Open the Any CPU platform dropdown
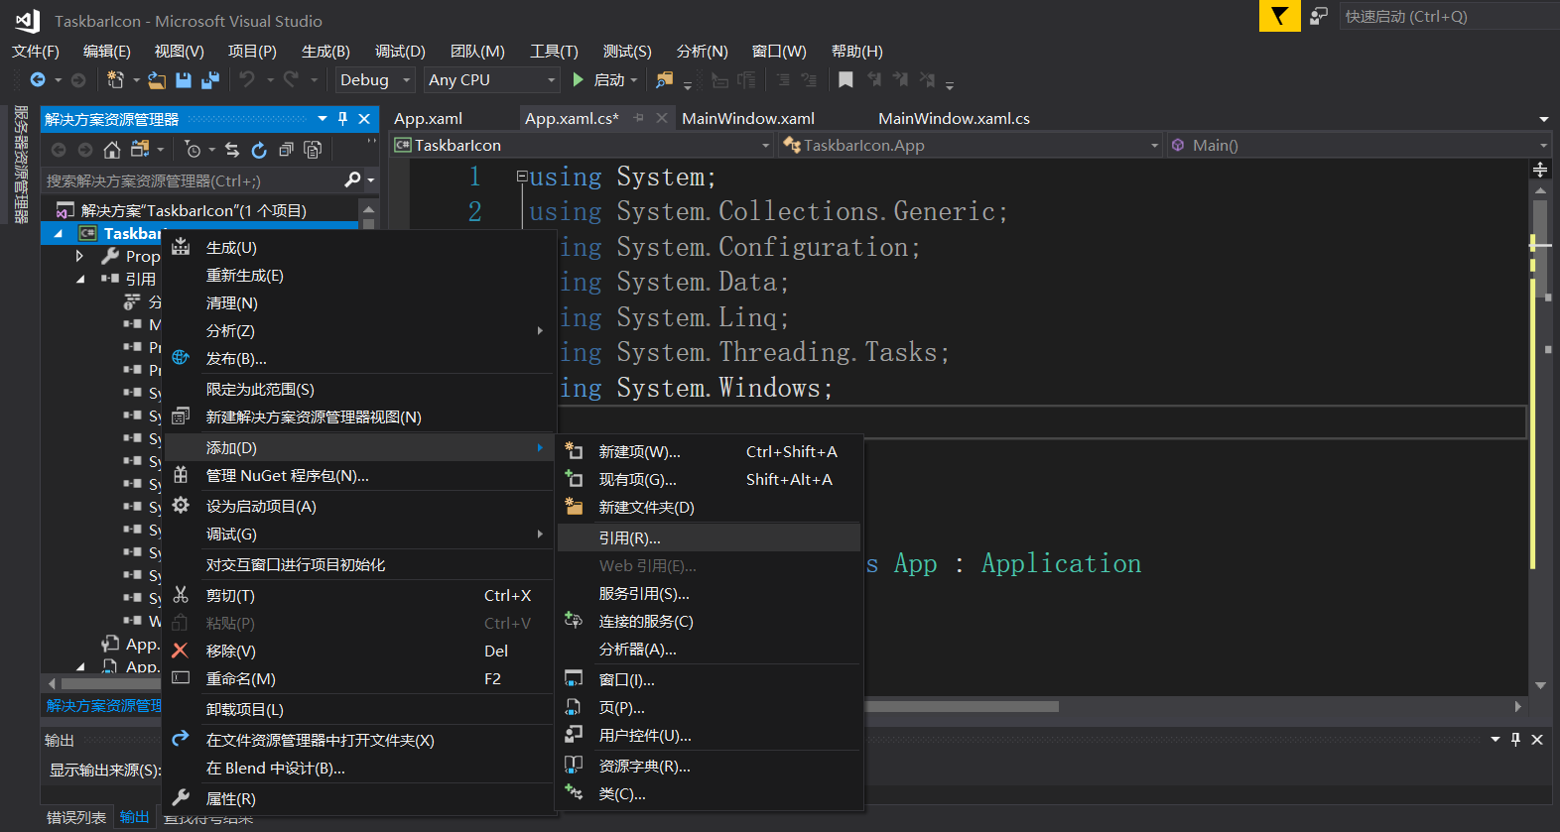 tap(552, 80)
